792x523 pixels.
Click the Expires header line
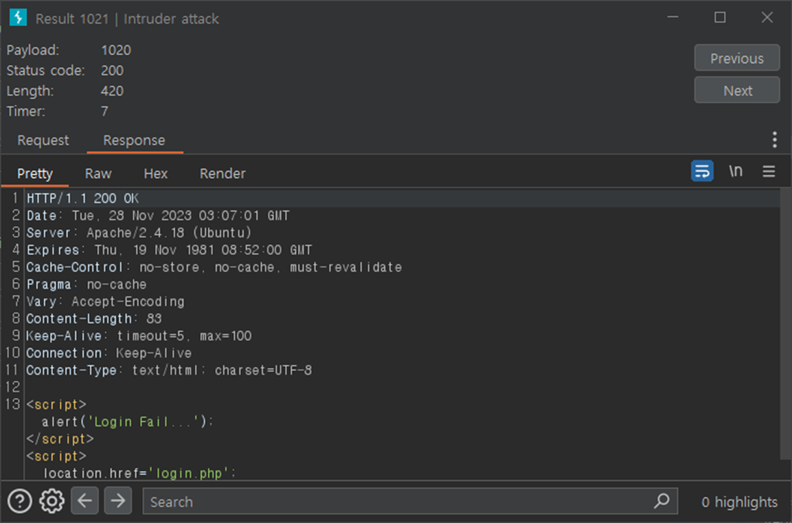point(169,250)
